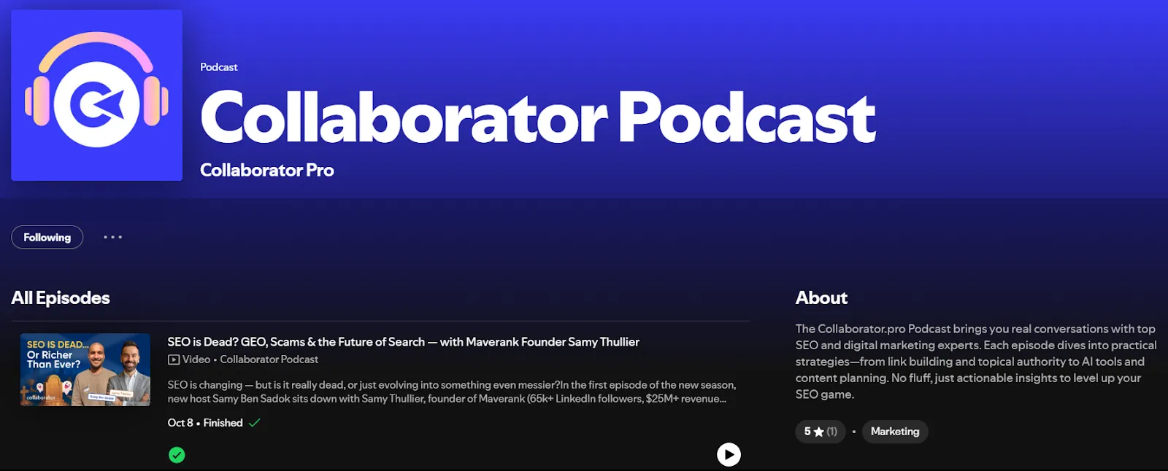Click the video icon beside Video label
This screenshot has width=1168, height=471.
(x=174, y=359)
